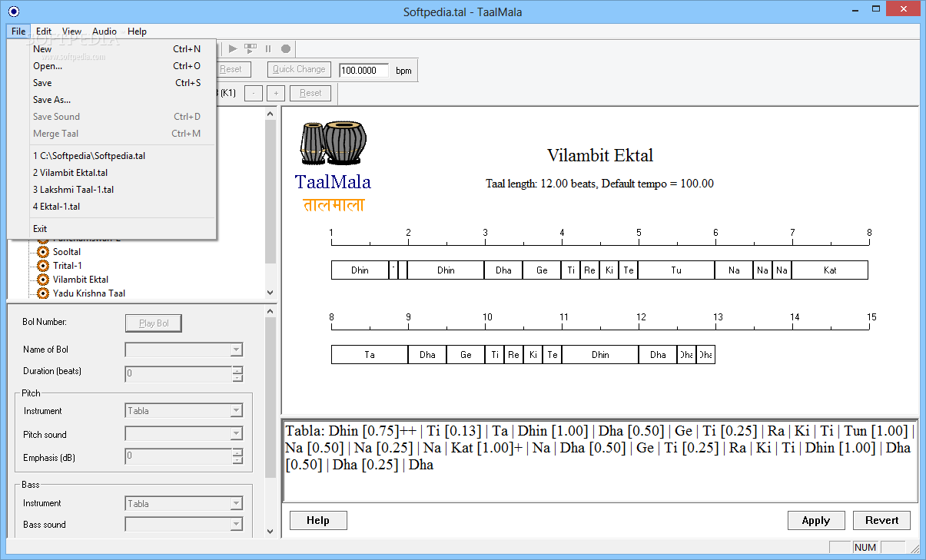Image resolution: width=926 pixels, height=560 pixels.
Task: Click the bol properties panel scrollbar down arrow
Action: click(x=270, y=531)
